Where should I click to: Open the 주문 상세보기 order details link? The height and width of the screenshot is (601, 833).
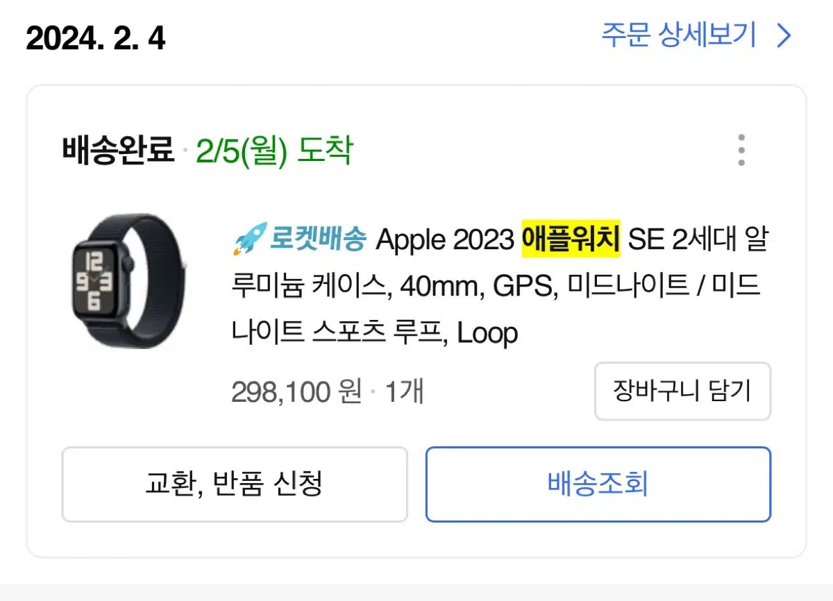(x=678, y=35)
